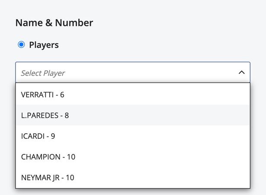
Task: Select the CHAMPION - 10 option
Action: click(x=48, y=157)
